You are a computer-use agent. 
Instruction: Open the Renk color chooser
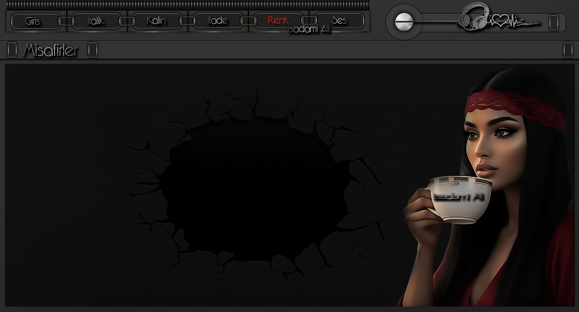[278, 21]
